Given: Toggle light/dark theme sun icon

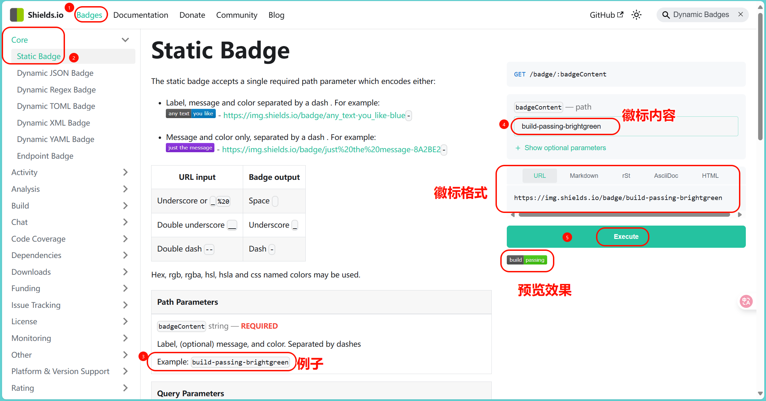Looking at the screenshot, I should point(636,15).
